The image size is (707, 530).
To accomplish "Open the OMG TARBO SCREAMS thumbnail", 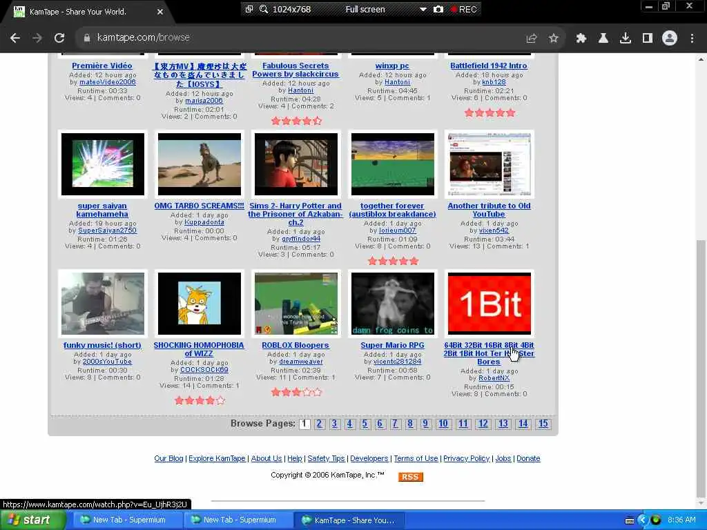I will [x=200, y=164].
